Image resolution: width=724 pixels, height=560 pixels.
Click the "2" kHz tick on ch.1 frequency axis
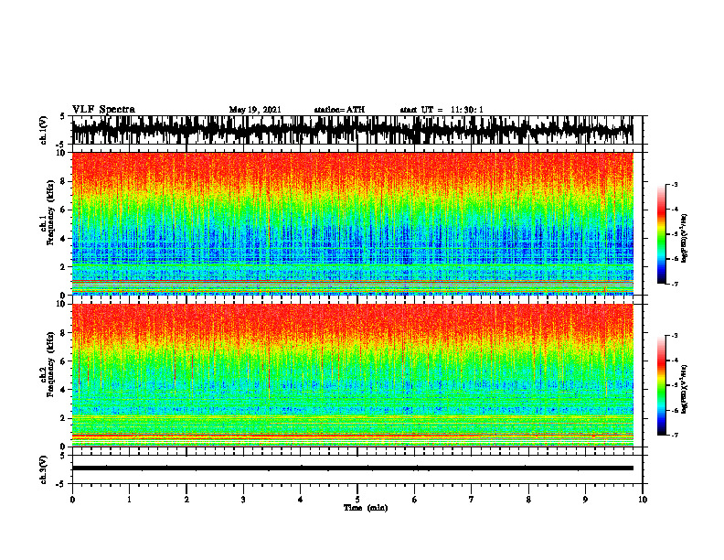(x=64, y=266)
